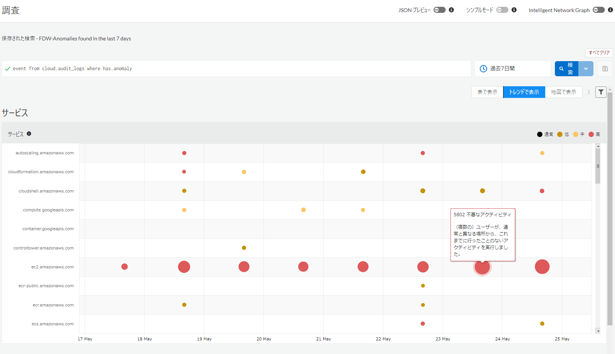This screenshot has width=615, height=354.
Task: Click the clock icon in the time range
Action: [483, 69]
